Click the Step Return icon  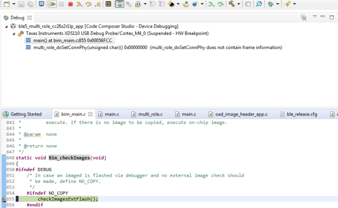98,4
